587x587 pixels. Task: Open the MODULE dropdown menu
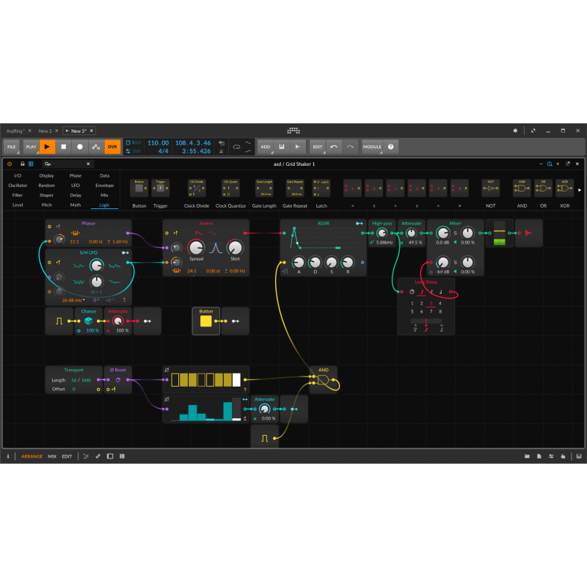pyautogui.click(x=372, y=147)
